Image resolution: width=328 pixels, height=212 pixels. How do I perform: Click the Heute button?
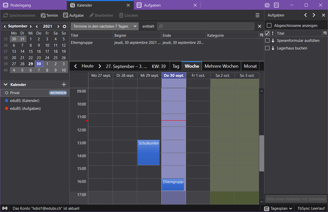click(88, 66)
